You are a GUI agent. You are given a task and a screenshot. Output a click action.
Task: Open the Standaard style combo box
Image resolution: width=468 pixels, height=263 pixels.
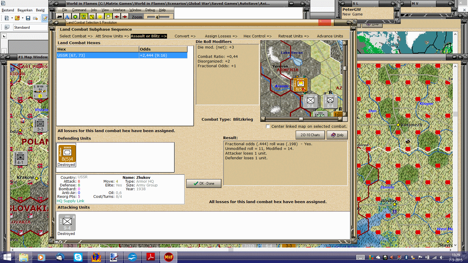tap(30, 27)
